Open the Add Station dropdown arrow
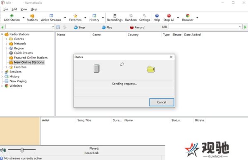 (24, 18)
